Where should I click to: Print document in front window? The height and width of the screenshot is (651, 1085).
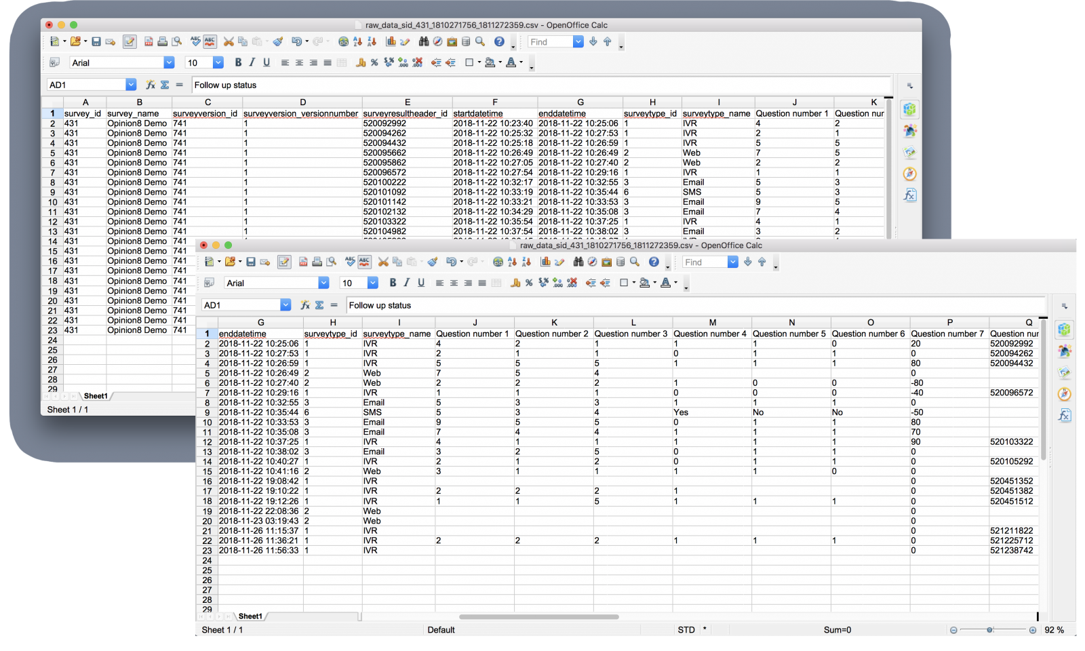317,262
